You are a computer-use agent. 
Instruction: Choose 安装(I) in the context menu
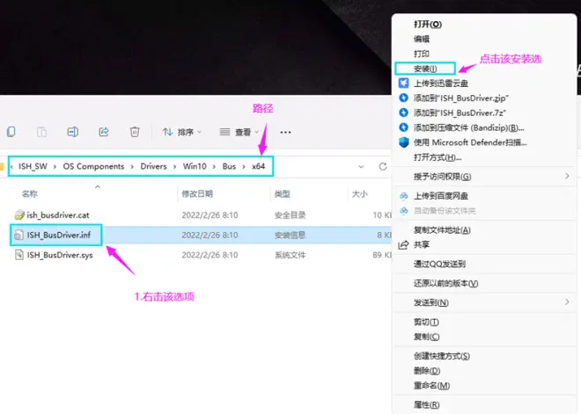tap(425, 69)
